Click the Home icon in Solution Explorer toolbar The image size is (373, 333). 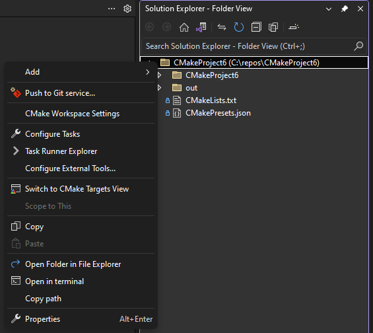click(x=184, y=27)
